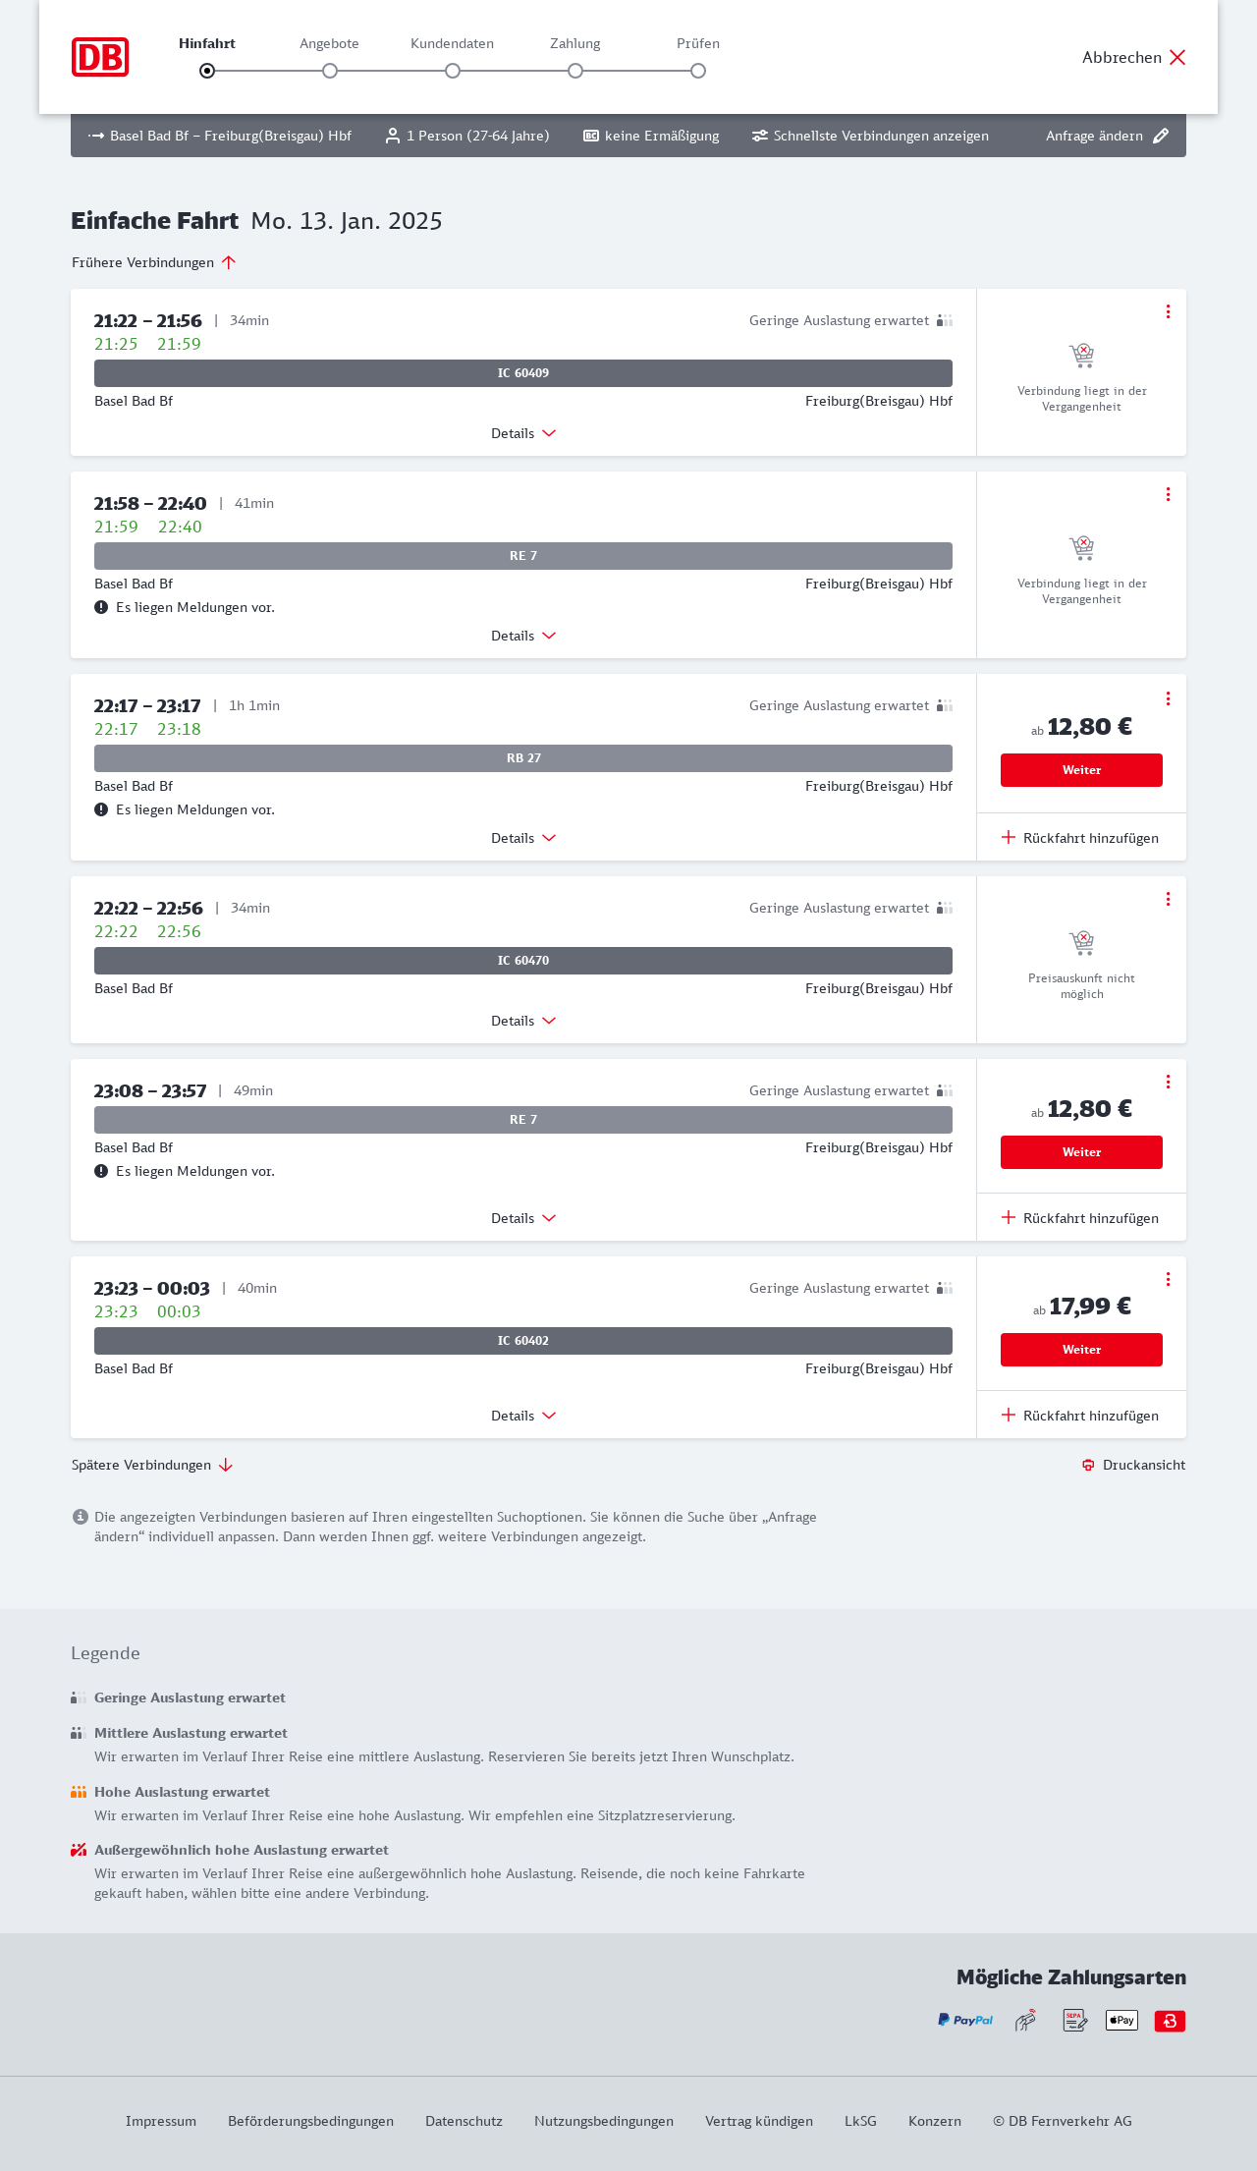Screen dimensions: 1257x2171
Task: Load later connections via Spätere Verbindungen
Action: pos(152,1465)
